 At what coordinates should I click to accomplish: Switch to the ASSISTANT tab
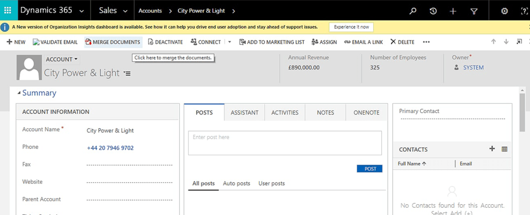pos(244,113)
